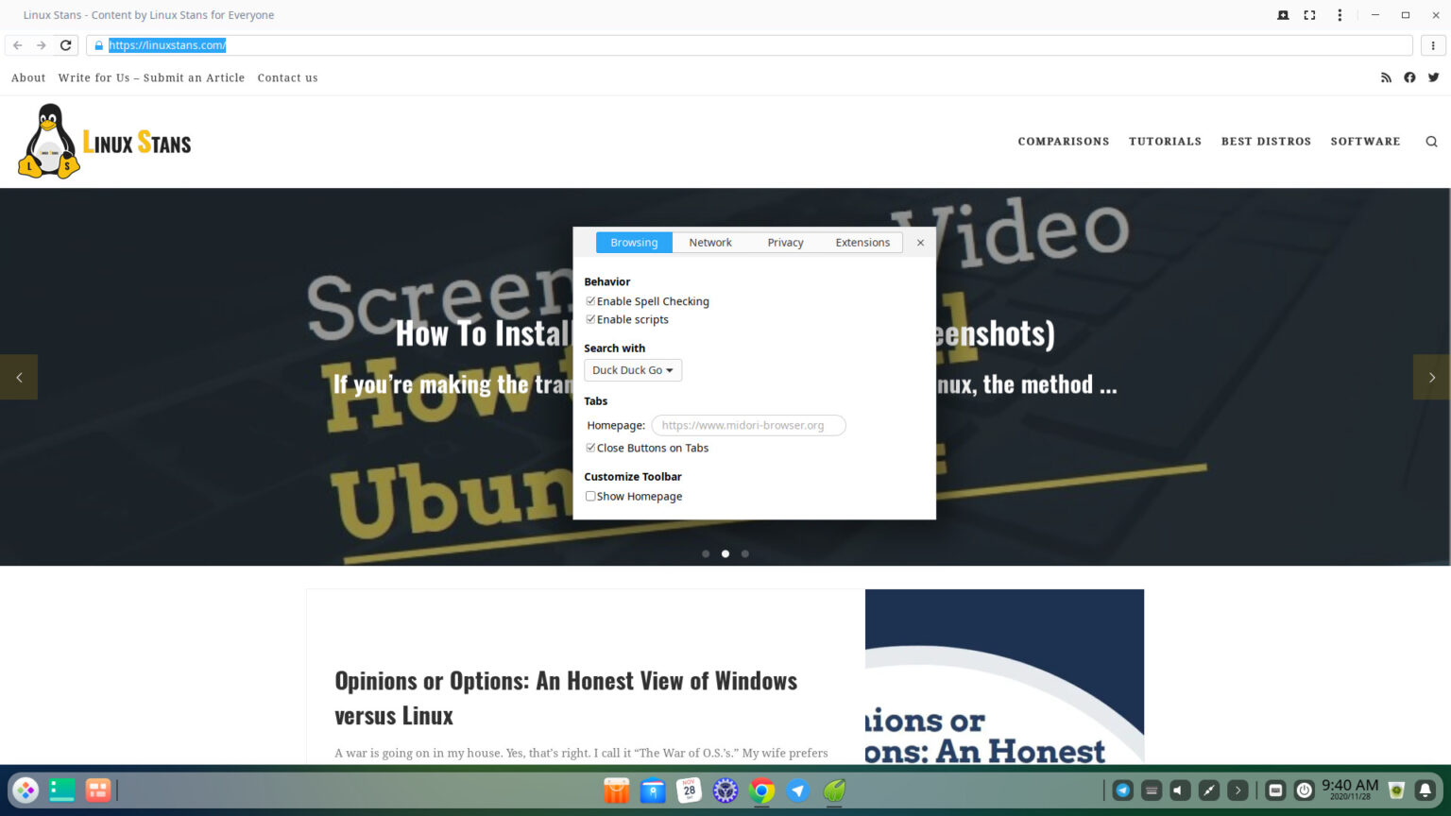This screenshot has width=1451, height=816.
Task: Open the TUTORIALS navigation item
Action: coord(1165,141)
